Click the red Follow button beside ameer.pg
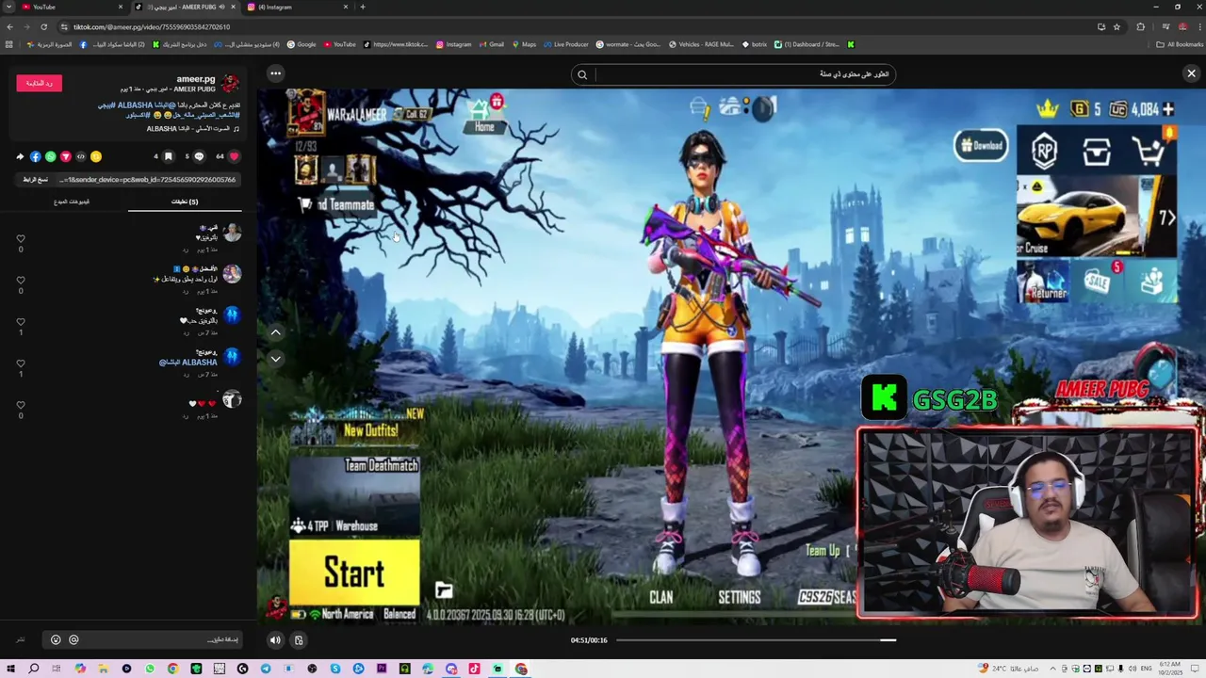The width and height of the screenshot is (1206, 678). click(x=39, y=83)
